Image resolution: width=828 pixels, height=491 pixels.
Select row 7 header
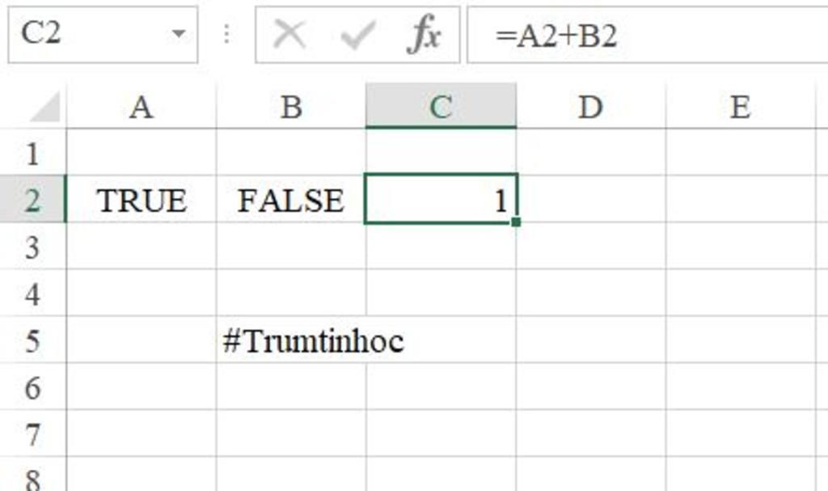32,434
